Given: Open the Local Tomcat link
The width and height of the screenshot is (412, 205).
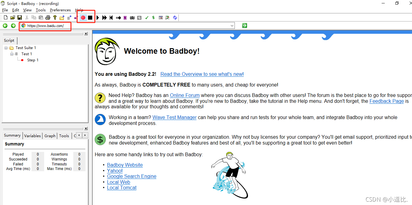Looking at the screenshot, I should coord(122,188).
